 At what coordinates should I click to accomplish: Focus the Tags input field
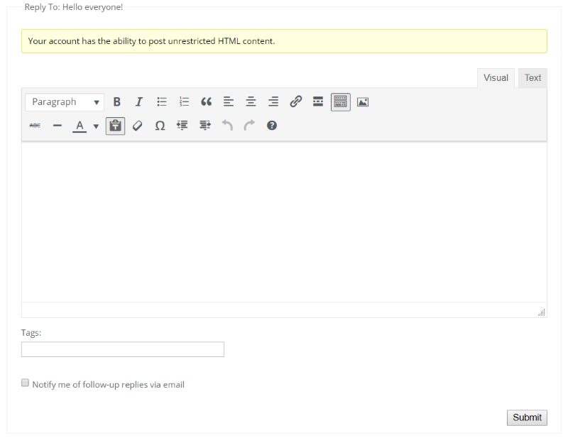(122, 349)
